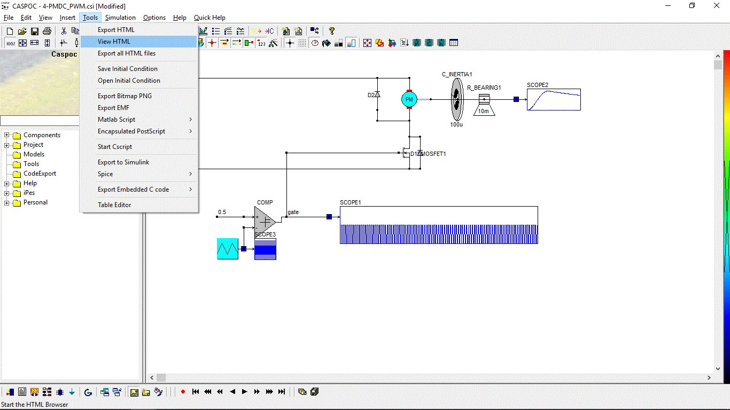
Task: Click the New file icon
Action: 10,31
